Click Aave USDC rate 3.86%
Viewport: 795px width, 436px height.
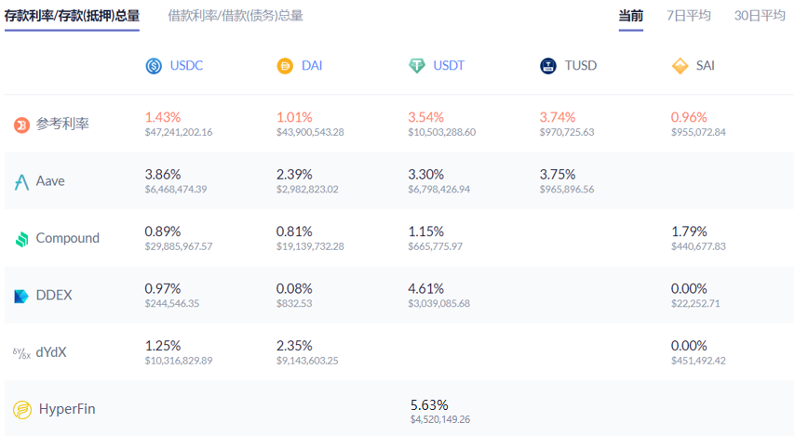(163, 175)
